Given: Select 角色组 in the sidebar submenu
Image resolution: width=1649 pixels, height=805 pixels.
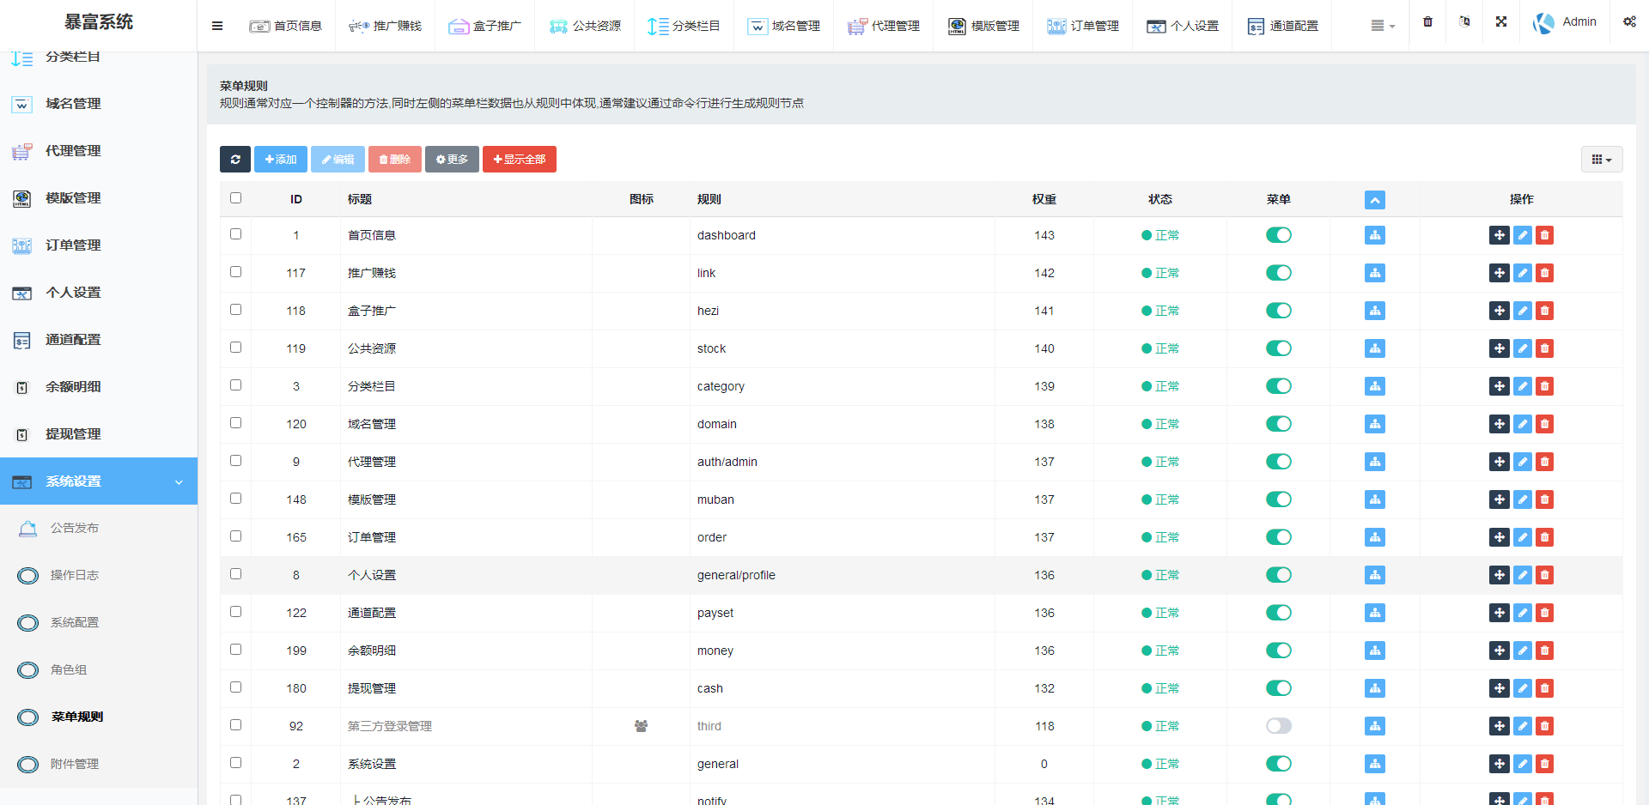Looking at the screenshot, I should coord(69,669).
